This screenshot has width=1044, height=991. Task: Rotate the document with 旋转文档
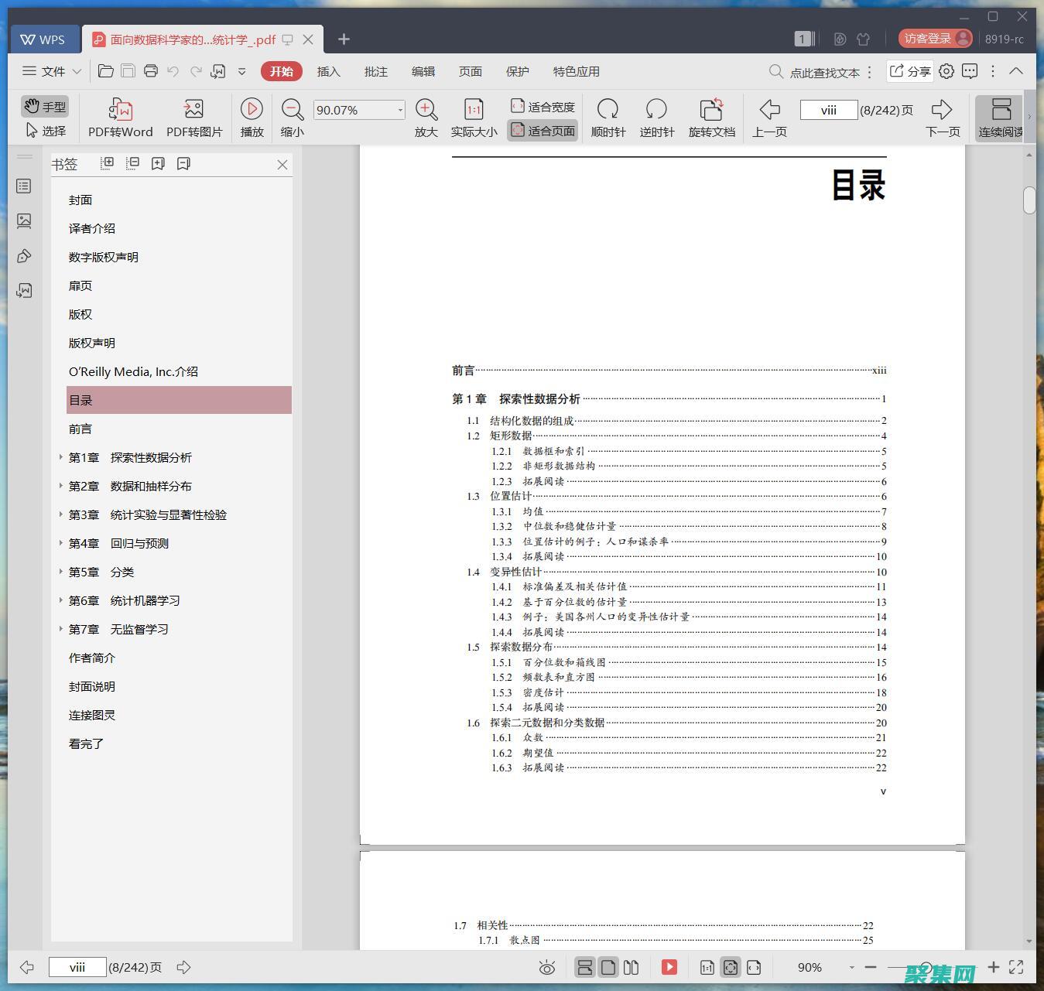(710, 116)
